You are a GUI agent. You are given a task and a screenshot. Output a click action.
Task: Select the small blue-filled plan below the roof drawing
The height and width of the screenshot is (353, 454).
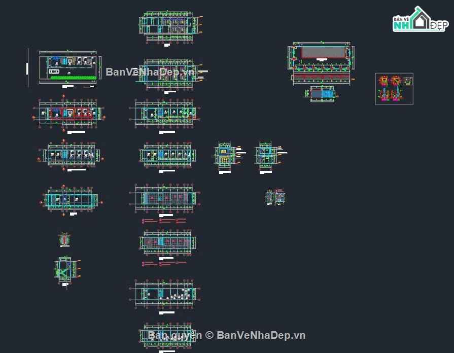pos(322,94)
